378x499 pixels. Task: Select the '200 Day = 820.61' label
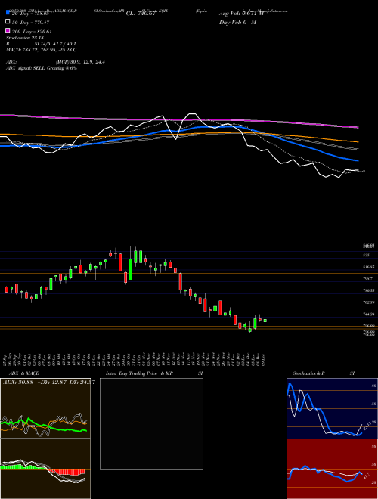pyautogui.click(x=32, y=32)
